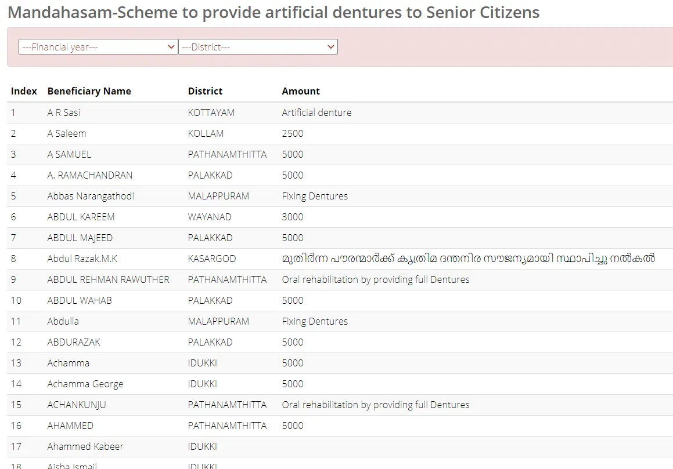Click Abbas Narangathodi beneficiary name
This screenshot has height=469, width=673.
pos(91,196)
